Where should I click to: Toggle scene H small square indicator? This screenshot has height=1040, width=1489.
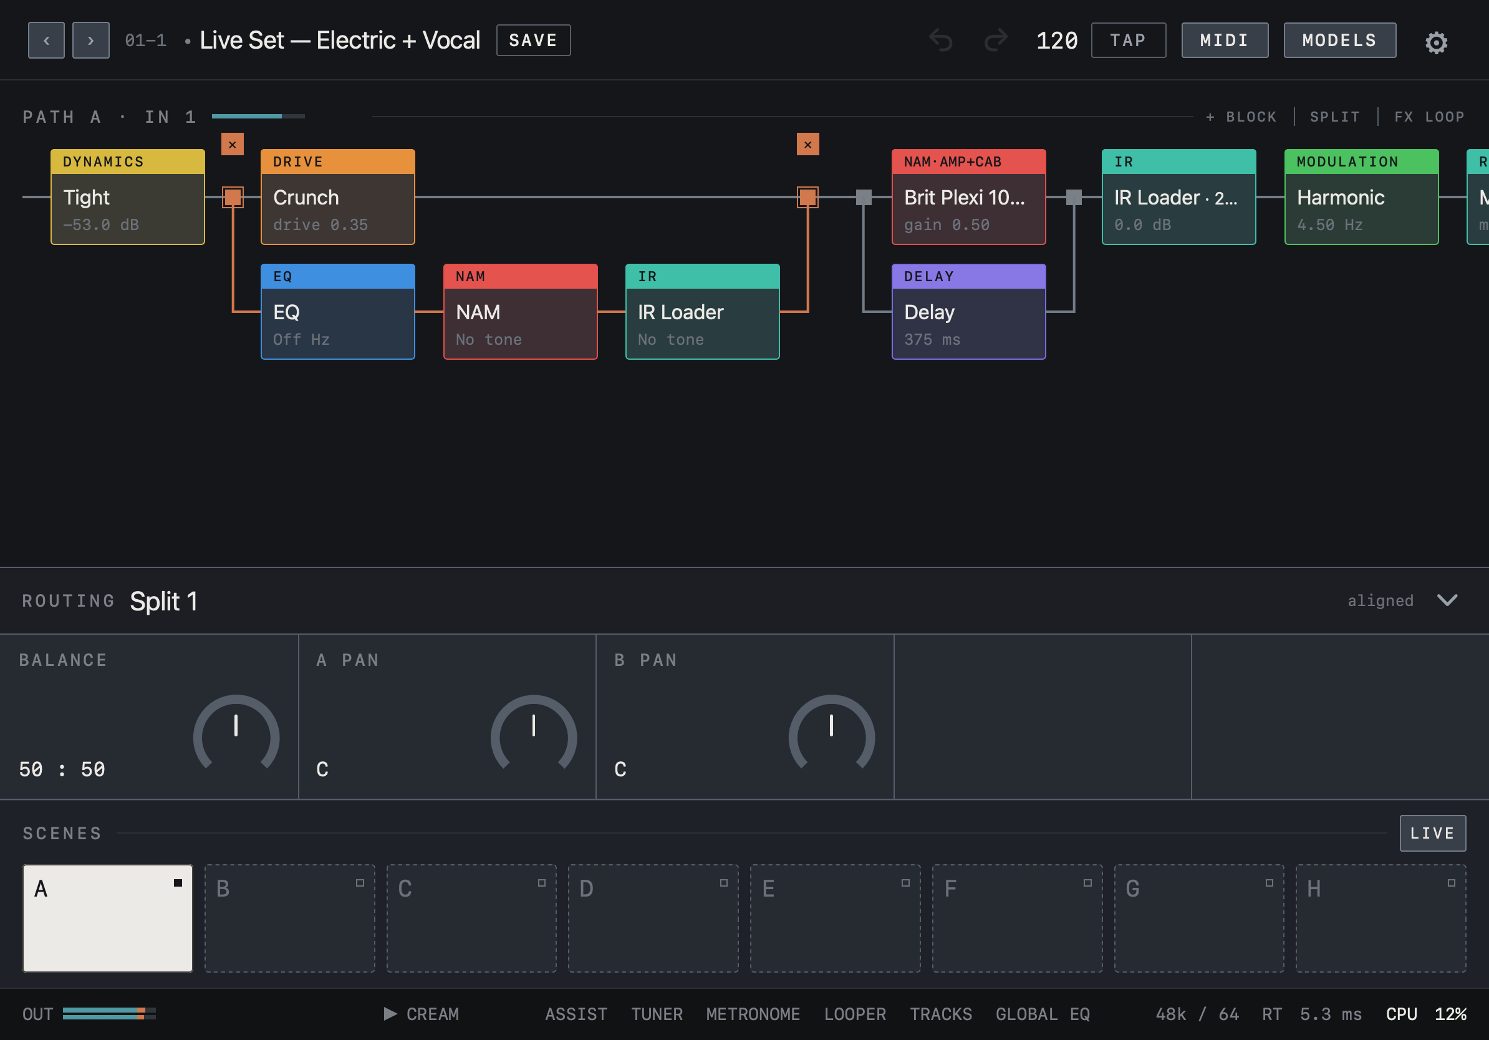pyautogui.click(x=1452, y=882)
